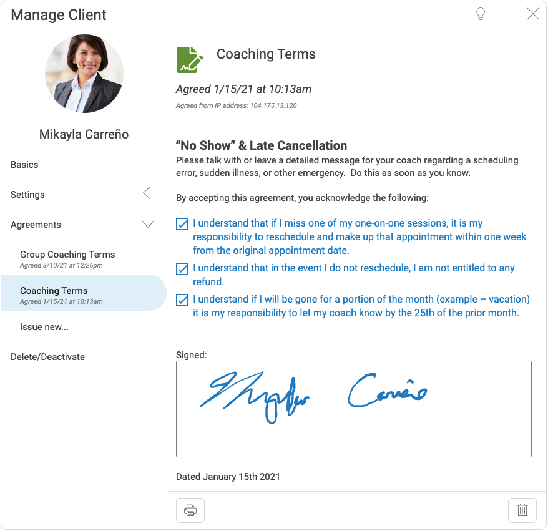The height and width of the screenshot is (531, 548).
Task: Toggle the missed one-on-one sessions checkbox
Action: click(x=182, y=224)
